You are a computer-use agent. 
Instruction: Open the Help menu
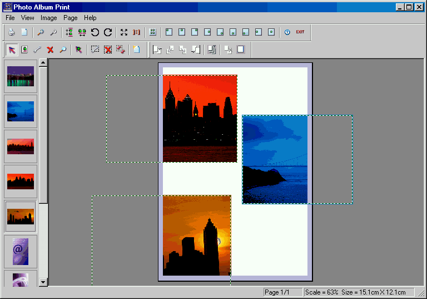(90, 18)
